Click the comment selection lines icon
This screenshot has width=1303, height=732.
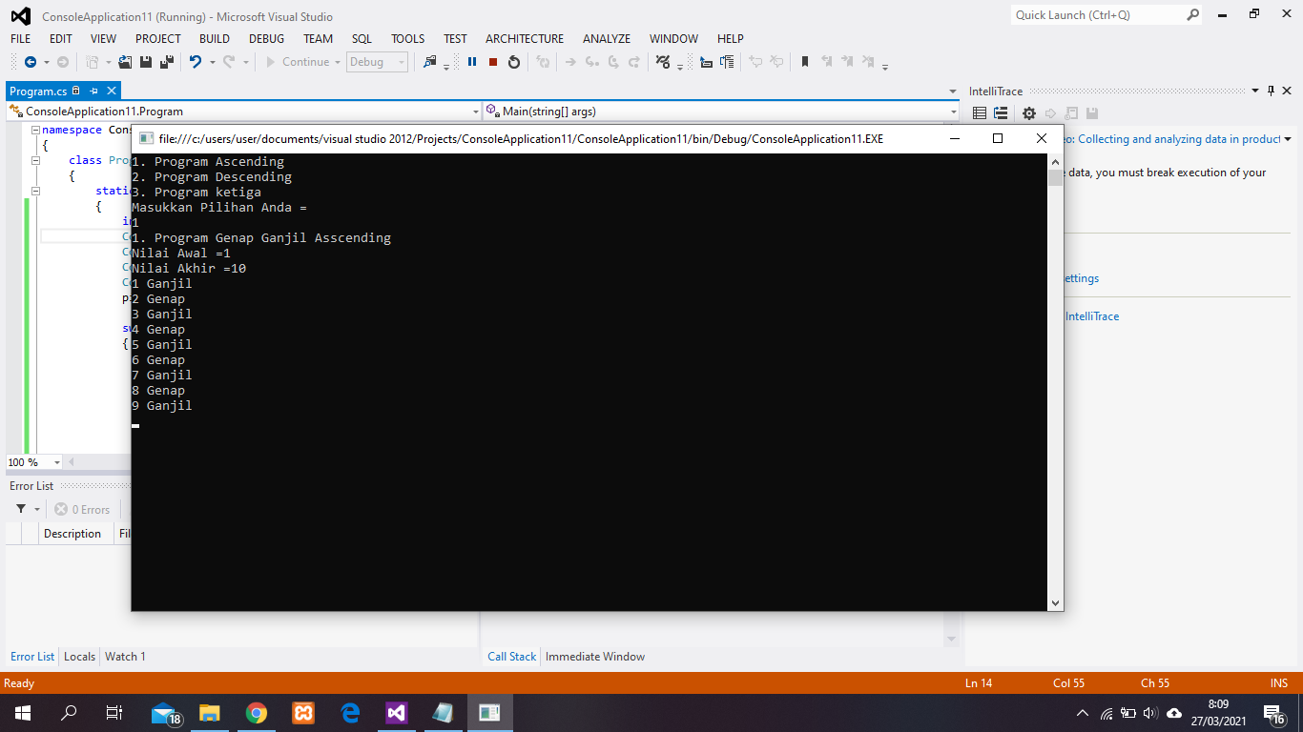click(727, 62)
